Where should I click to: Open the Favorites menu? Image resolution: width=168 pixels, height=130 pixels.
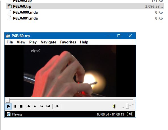pos(68,42)
